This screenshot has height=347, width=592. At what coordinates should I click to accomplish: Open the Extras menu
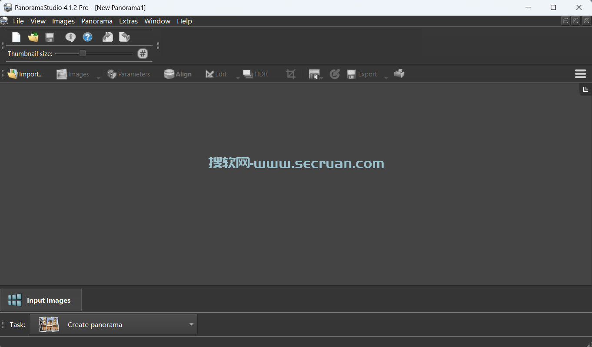coord(128,21)
